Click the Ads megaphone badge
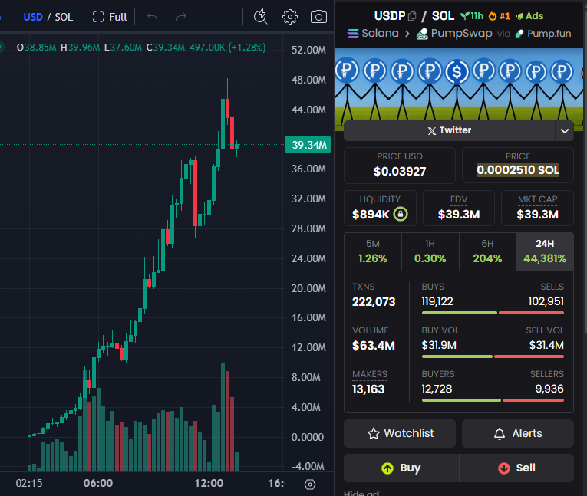 (529, 16)
